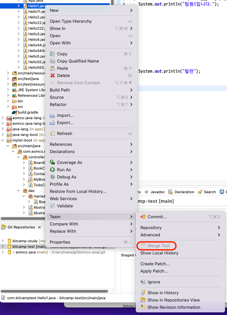Click the Git Repositories horizontal scrollbar
This screenshot has height=315, width=227.
point(54,291)
